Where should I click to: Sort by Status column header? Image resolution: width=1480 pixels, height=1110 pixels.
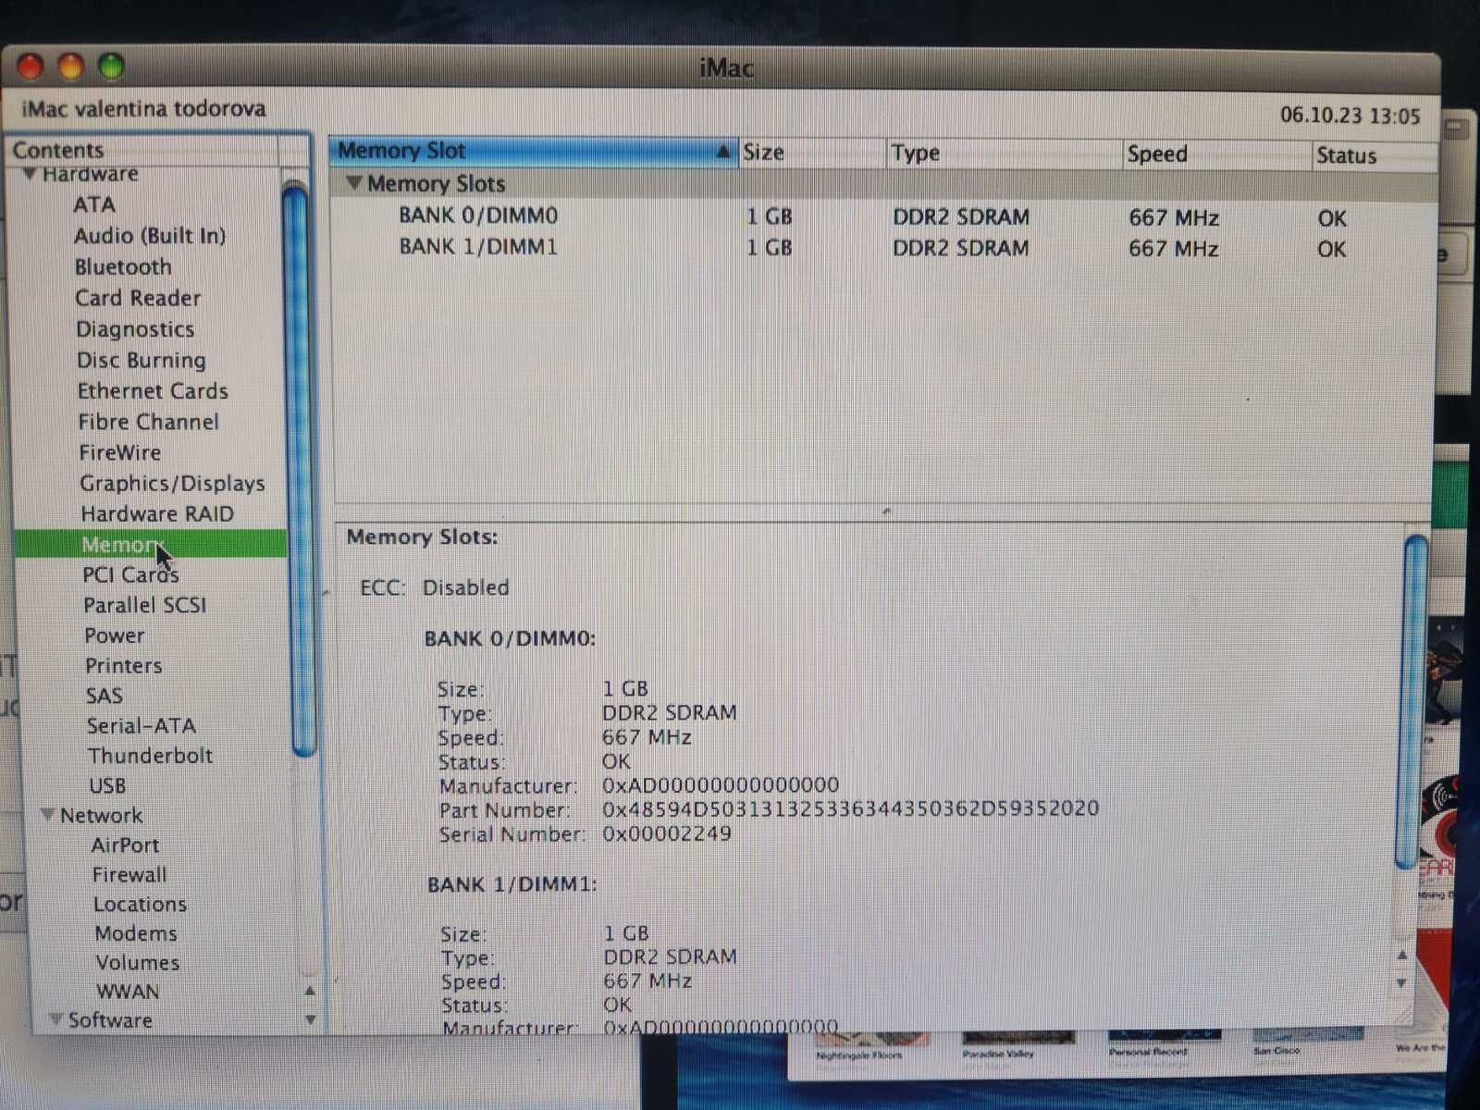[1375, 155]
